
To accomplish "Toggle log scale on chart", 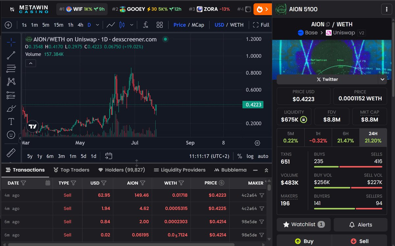I will (x=250, y=156).
